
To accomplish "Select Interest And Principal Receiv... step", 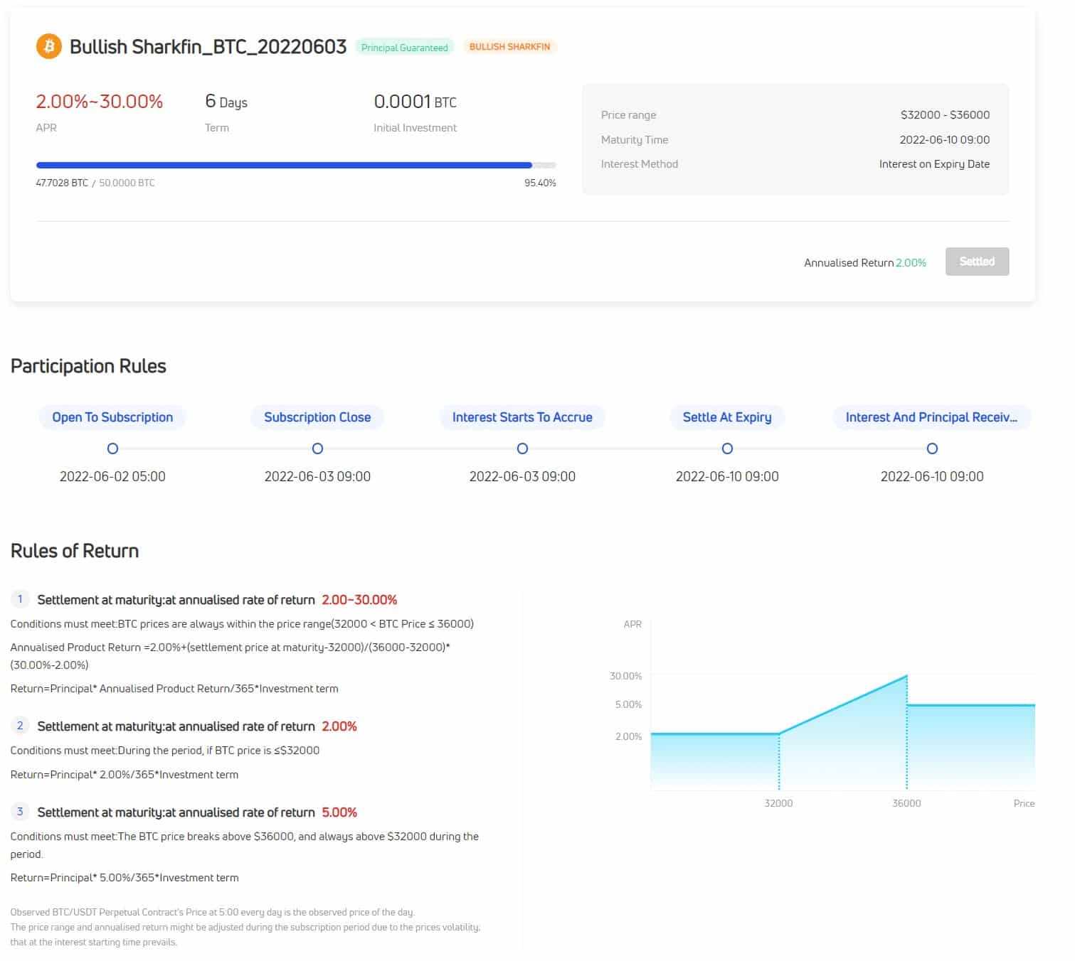I will 931,417.
